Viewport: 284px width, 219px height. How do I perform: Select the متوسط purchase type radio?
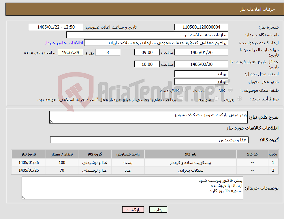[x=217, y=99]
